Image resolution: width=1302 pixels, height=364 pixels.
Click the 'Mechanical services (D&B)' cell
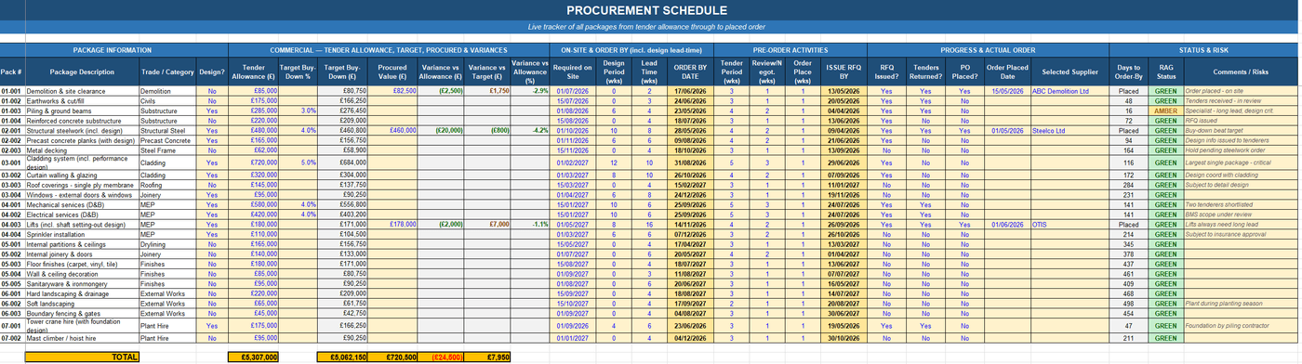(x=81, y=204)
